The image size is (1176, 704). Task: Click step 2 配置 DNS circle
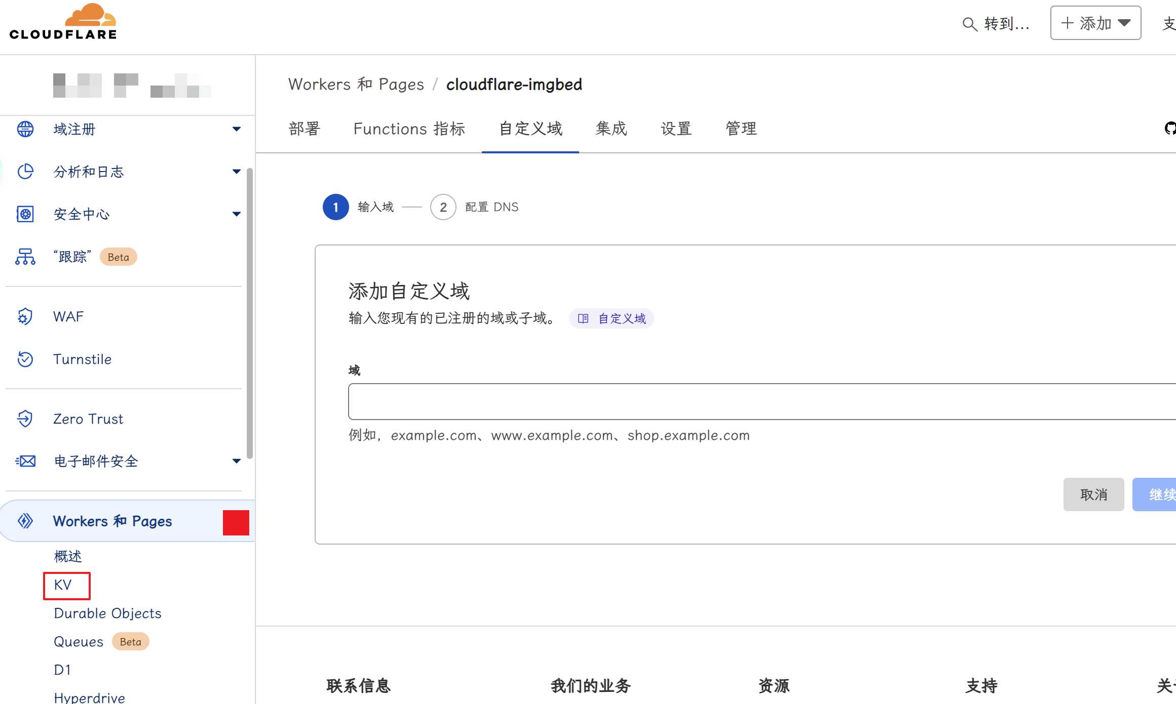click(x=443, y=207)
